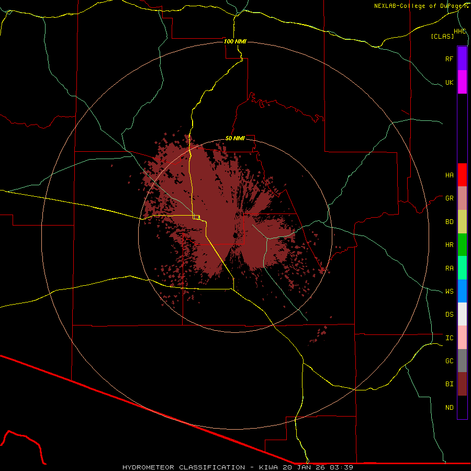Click the GC legend label
471x471 pixels.
(x=449, y=361)
